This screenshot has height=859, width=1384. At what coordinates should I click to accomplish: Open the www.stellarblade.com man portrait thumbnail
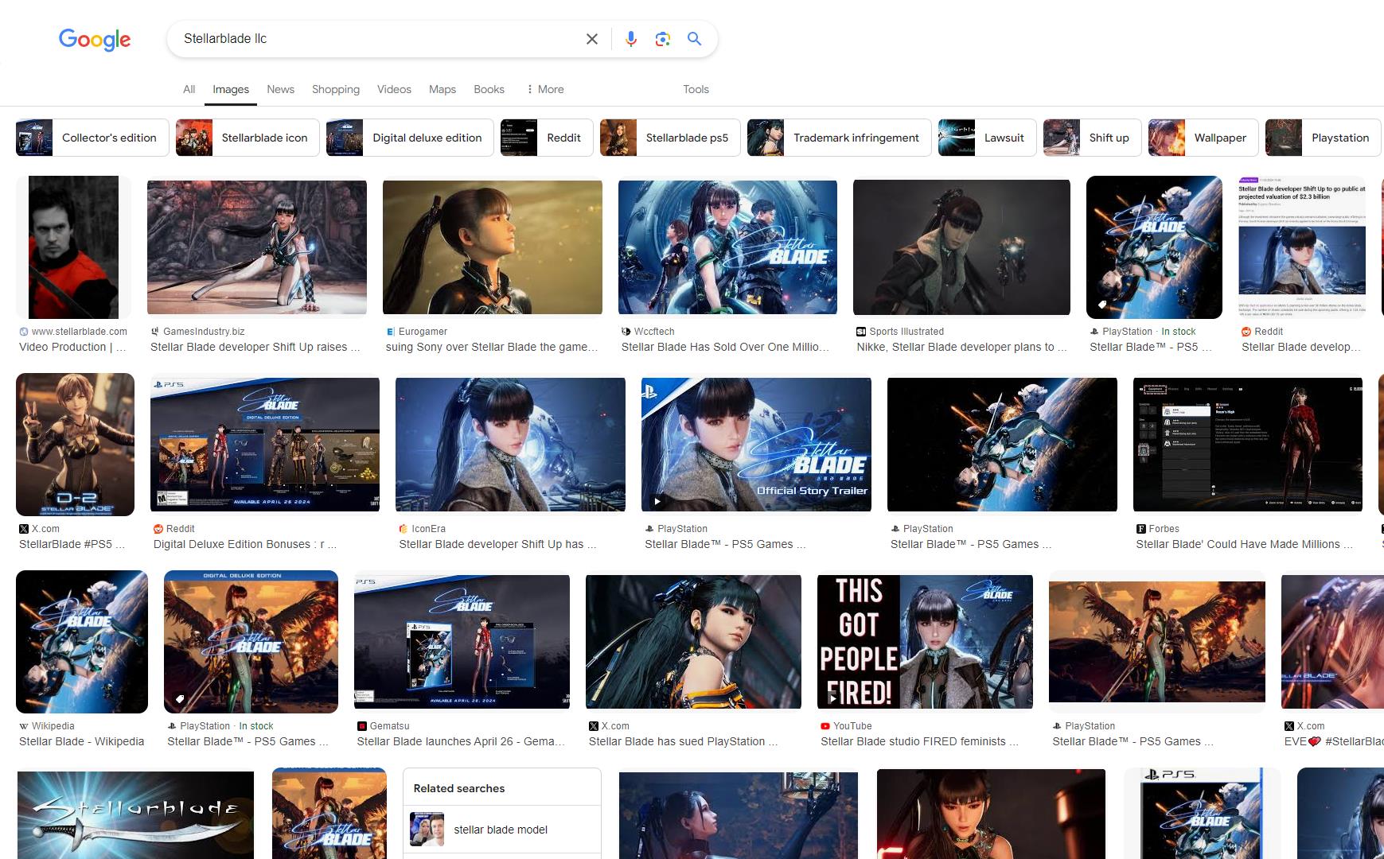(73, 247)
